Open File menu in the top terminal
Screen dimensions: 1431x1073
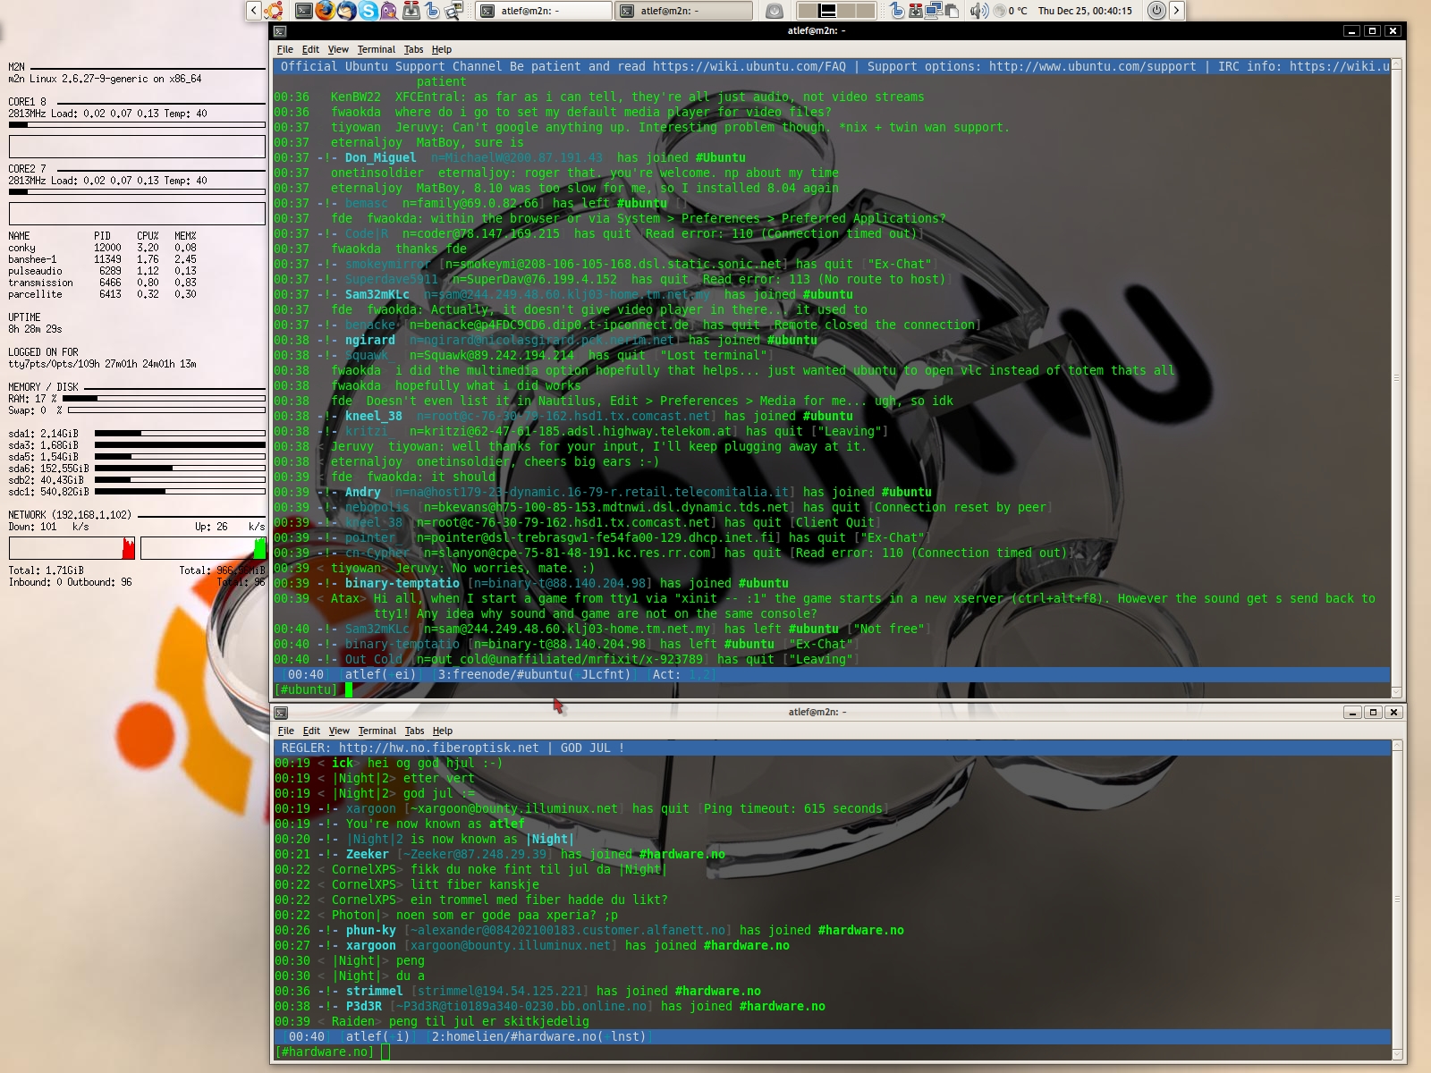click(285, 49)
